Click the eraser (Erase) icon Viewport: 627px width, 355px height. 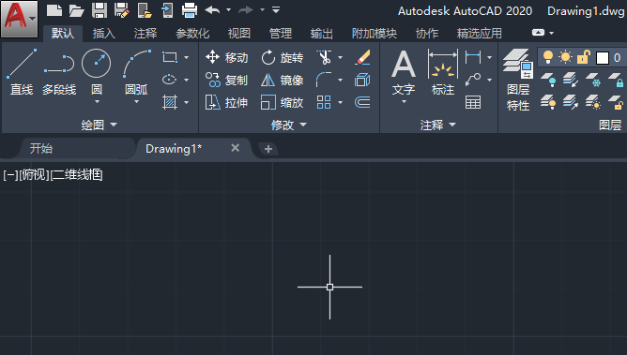tap(362, 57)
